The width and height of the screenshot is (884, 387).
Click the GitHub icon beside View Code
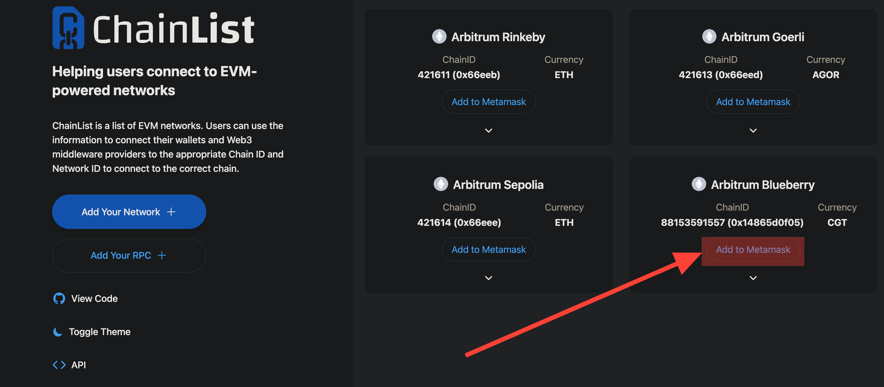[59, 299]
